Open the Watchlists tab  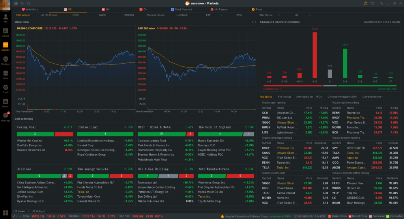click(x=30, y=9)
